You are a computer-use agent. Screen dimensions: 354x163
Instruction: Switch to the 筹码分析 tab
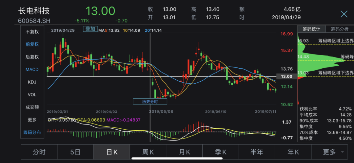pyautogui.click(x=340, y=29)
